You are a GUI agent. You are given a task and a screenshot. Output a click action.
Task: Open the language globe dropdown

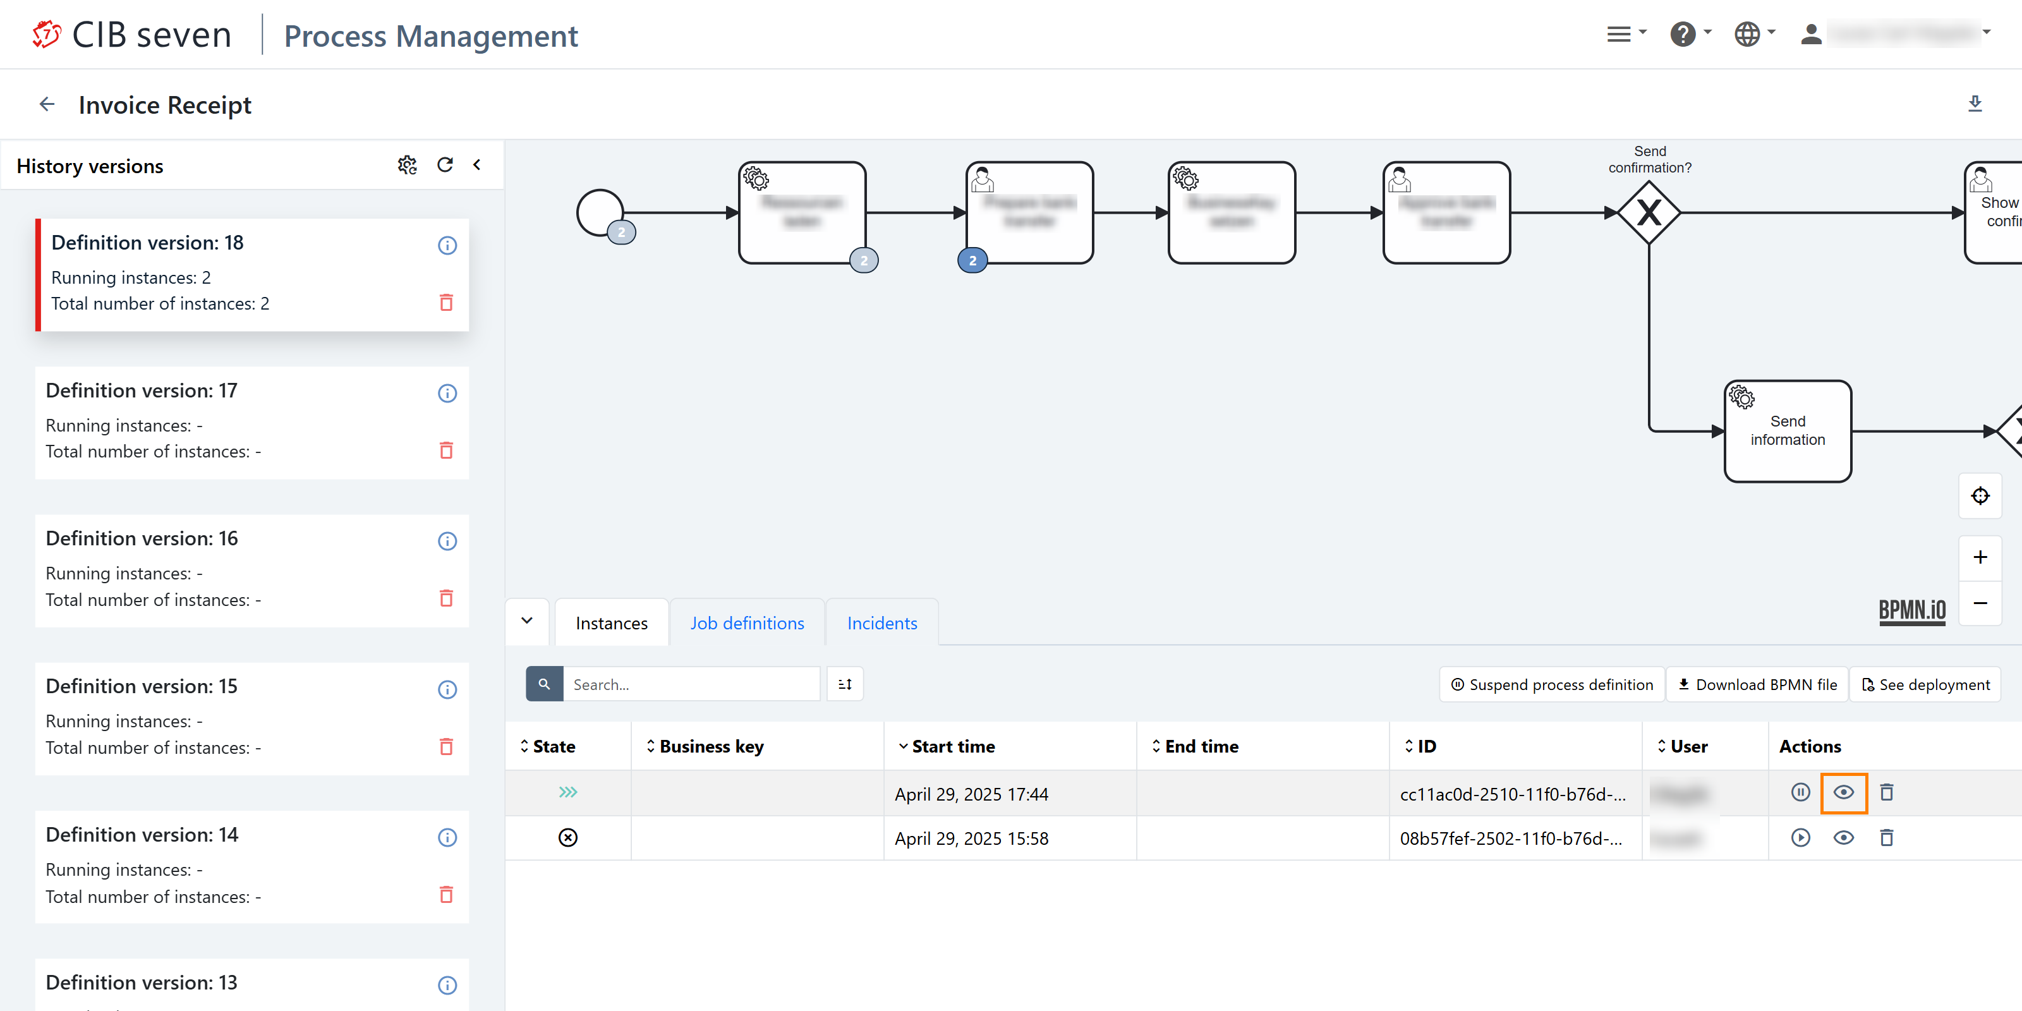[1754, 35]
